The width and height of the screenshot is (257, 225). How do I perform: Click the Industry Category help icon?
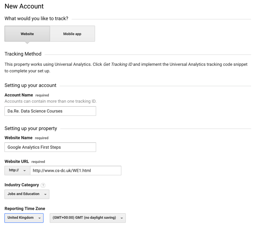pos(43,185)
